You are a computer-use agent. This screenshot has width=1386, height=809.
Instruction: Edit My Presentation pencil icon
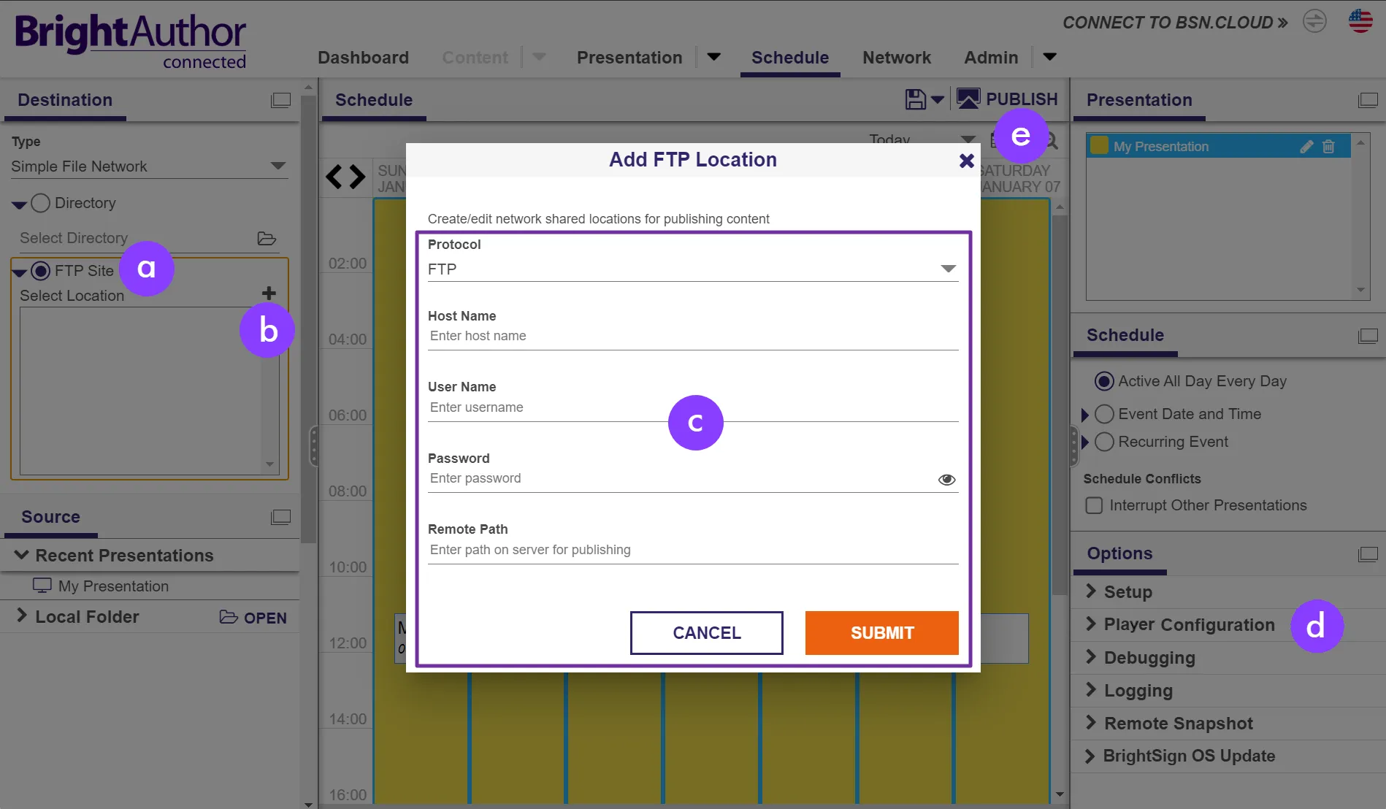(1306, 147)
